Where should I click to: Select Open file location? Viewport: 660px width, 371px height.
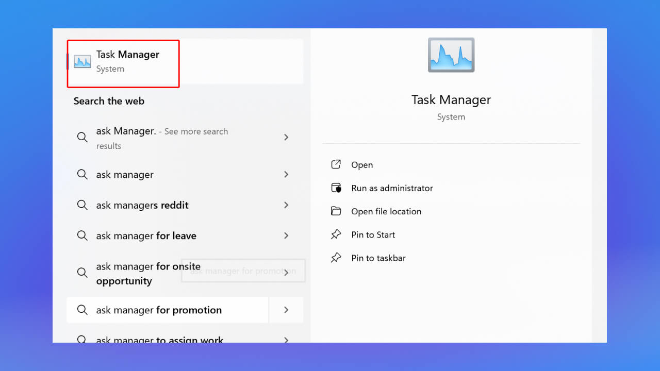click(386, 211)
